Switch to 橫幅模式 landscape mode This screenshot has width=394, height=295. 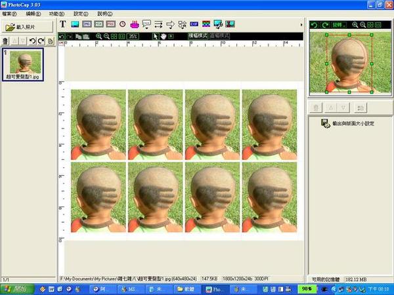pyautogui.click(x=198, y=36)
